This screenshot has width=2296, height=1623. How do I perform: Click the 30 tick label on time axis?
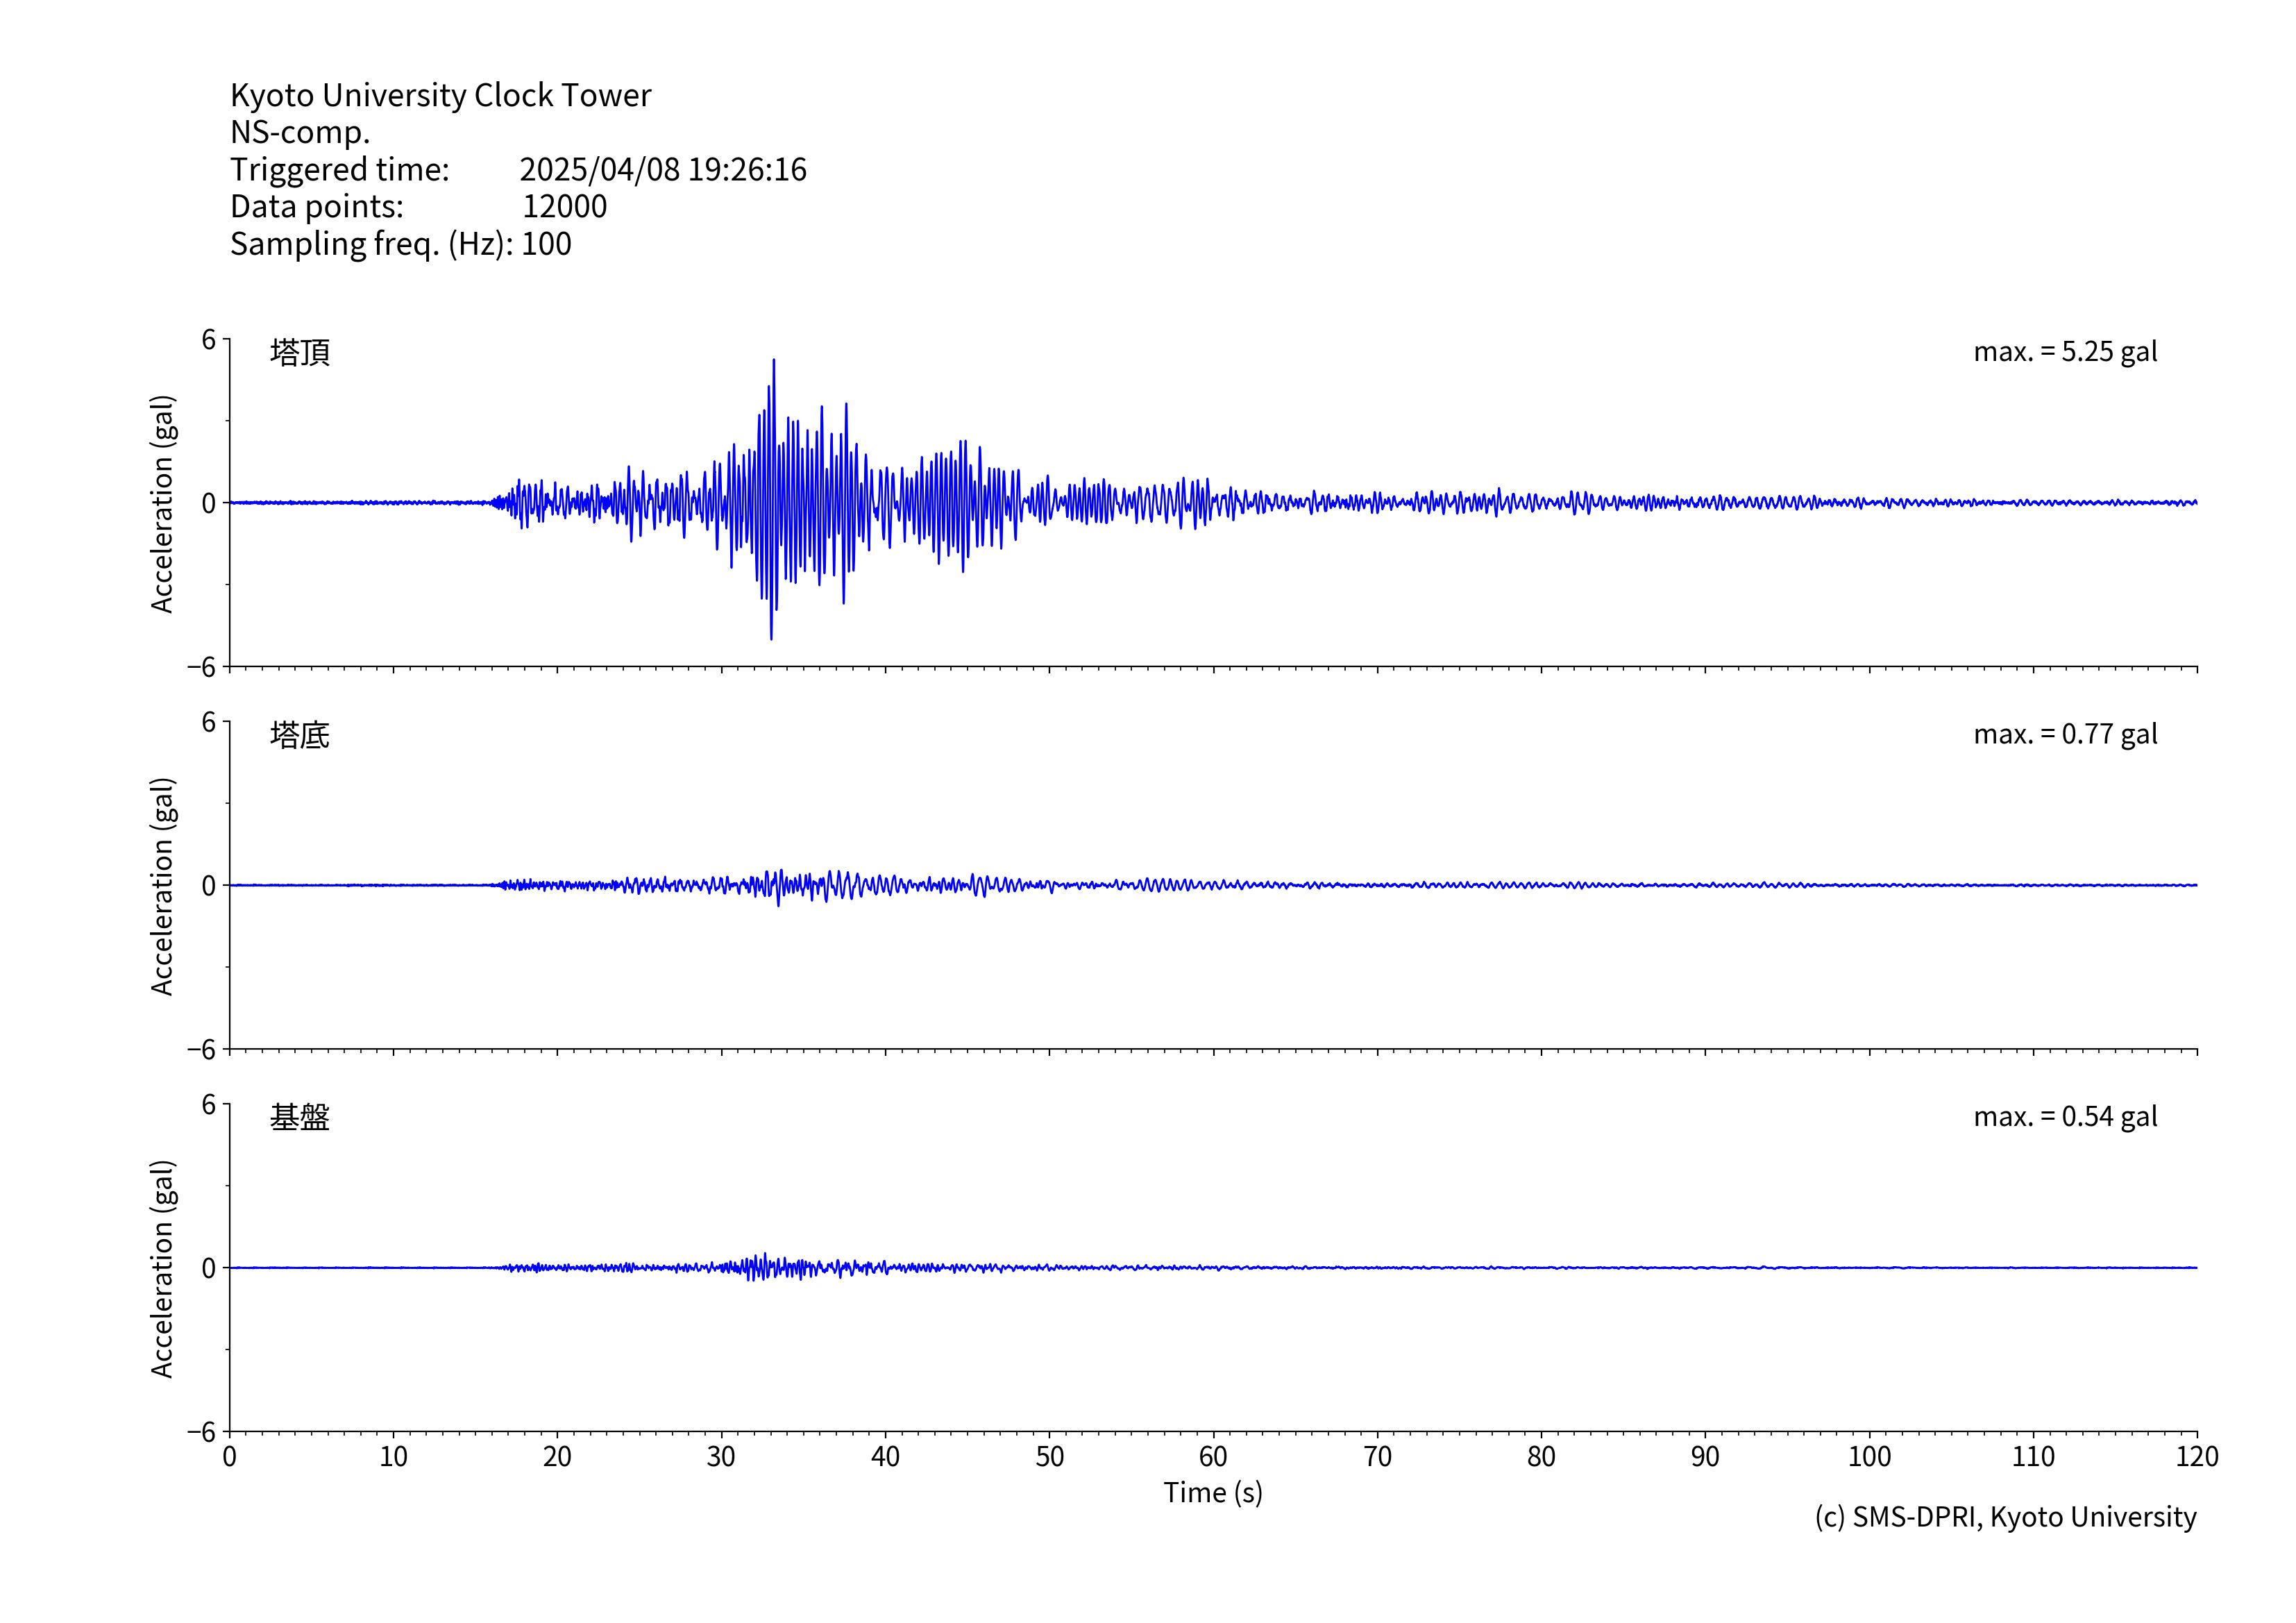(721, 1456)
